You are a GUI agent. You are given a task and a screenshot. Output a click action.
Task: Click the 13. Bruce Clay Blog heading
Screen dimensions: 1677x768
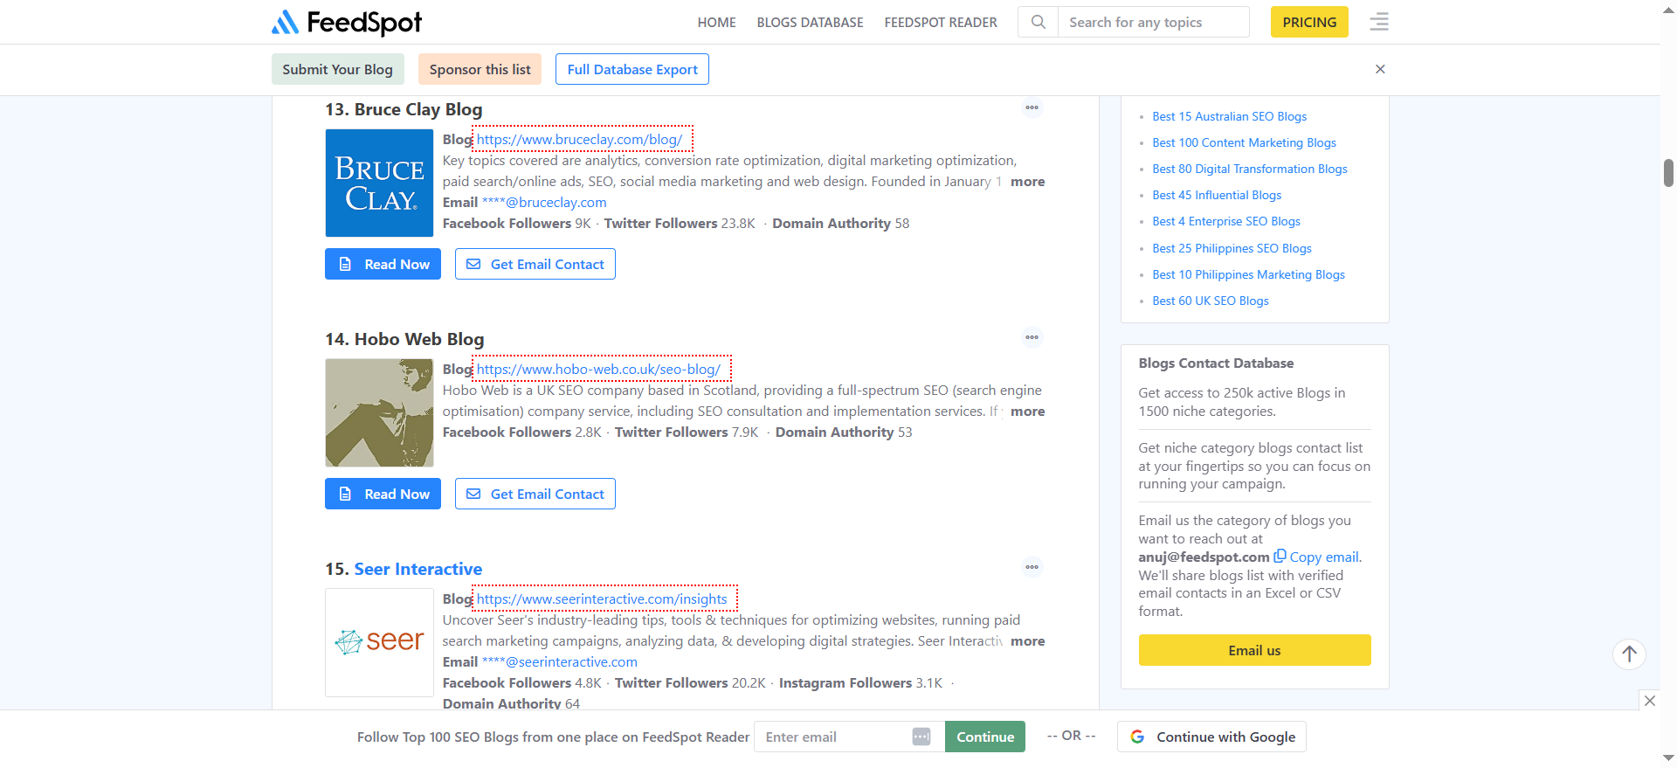point(404,109)
